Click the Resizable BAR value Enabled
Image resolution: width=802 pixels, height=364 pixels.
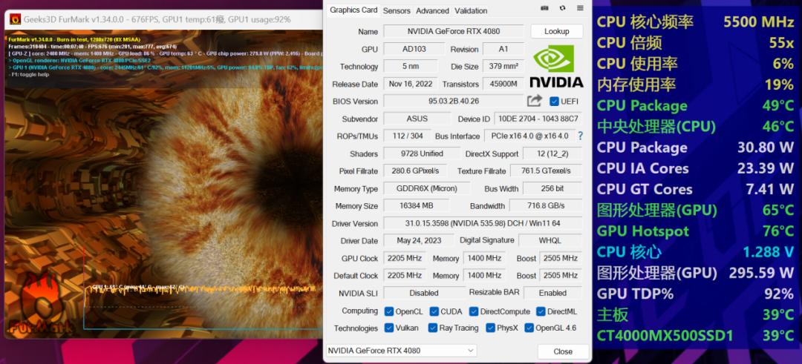tap(552, 293)
